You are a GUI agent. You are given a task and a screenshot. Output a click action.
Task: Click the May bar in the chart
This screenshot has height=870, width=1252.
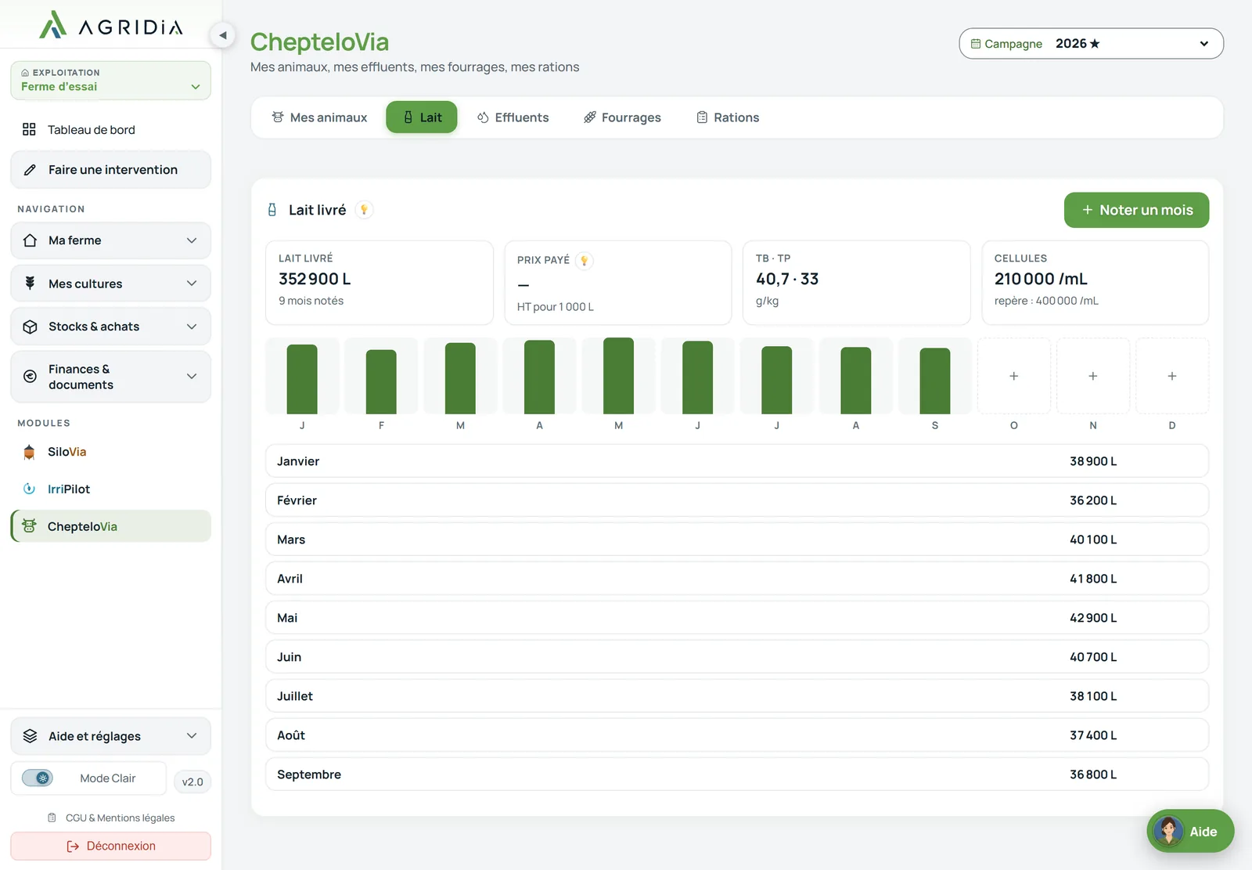618,376
